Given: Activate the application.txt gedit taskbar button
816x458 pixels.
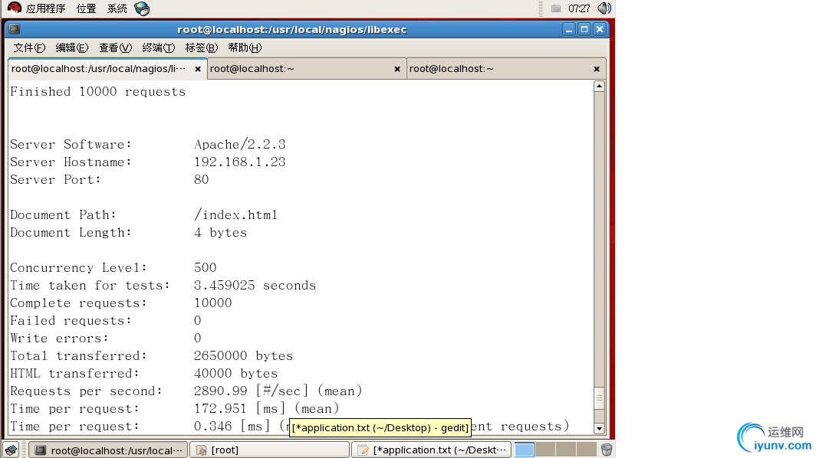Looking at the screenshot, I should [432, 450].
